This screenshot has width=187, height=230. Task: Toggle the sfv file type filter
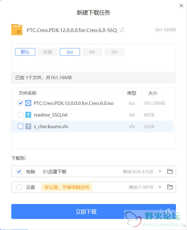point(114,52)
